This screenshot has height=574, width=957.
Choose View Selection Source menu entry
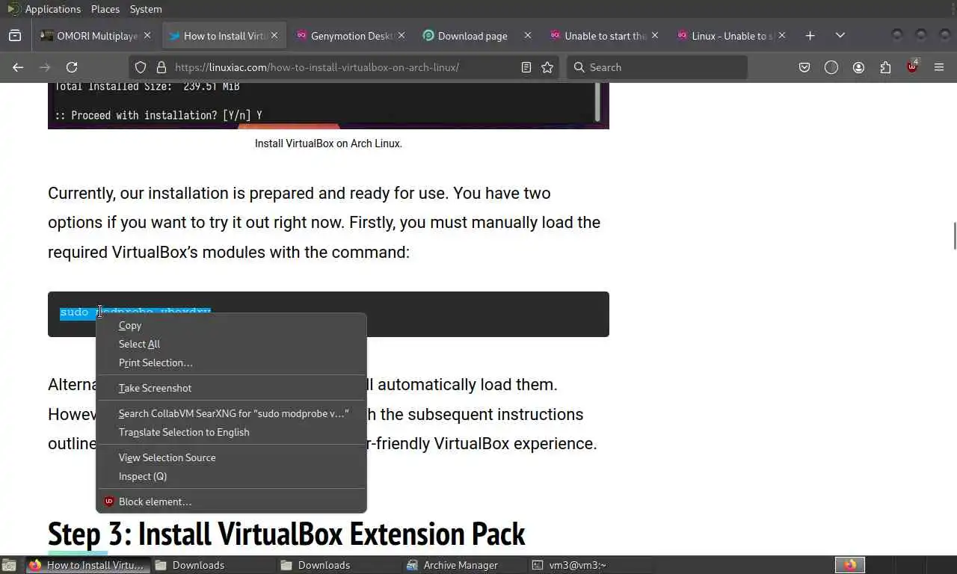click(x=231, y=457)
